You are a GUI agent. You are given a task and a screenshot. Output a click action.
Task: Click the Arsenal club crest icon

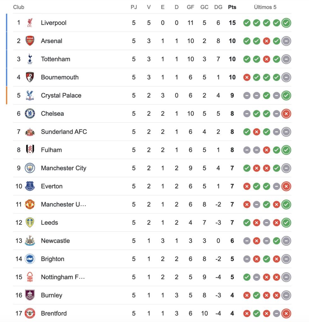[x=30, y=41]
